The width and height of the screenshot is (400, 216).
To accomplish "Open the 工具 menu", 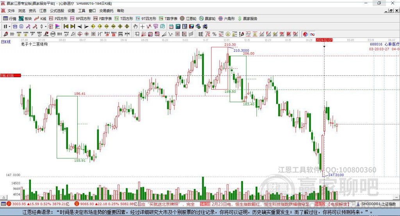I will (82, 11).
